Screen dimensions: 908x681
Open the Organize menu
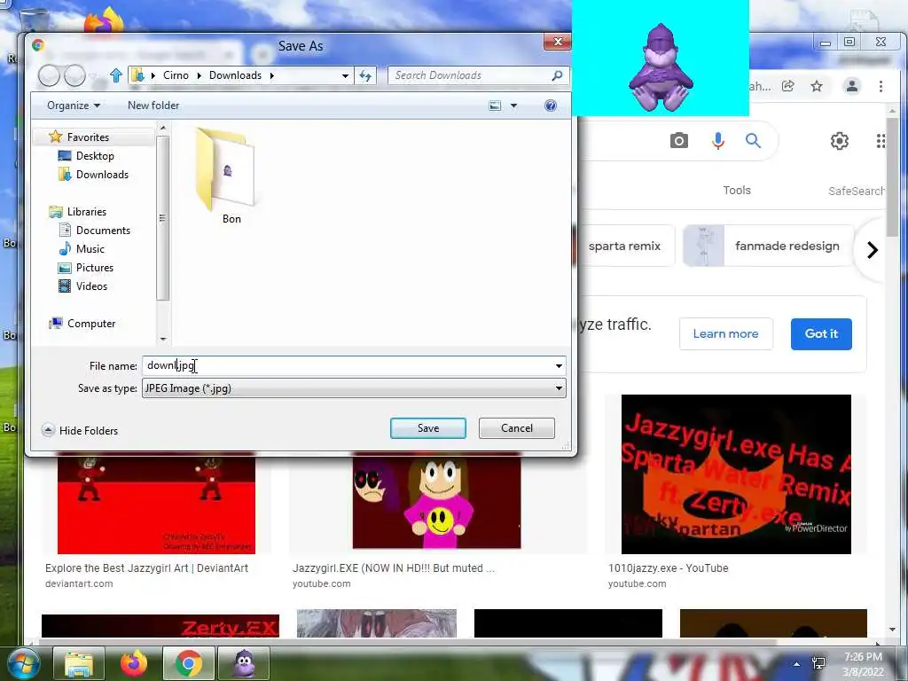pyautogui.click(x=74, y=106)
